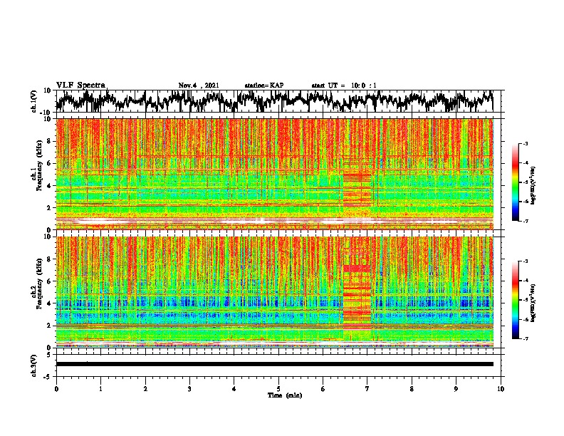Click the white low-frequency band in ch.1 spectrogram
The image size is (564, 436).
274,220
